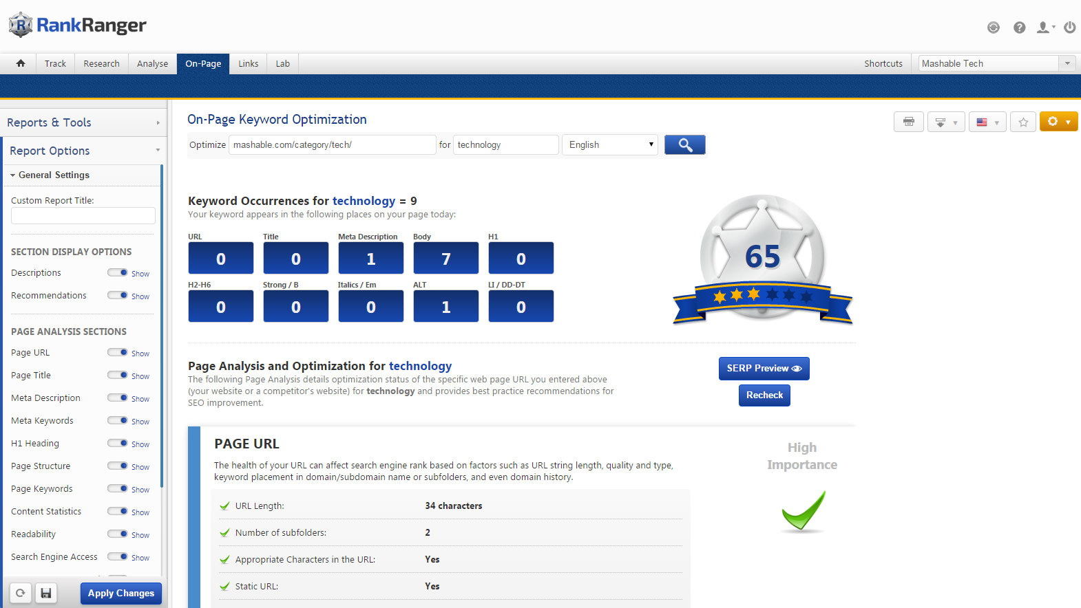Go to the home icon tab

tap(21, 63)
